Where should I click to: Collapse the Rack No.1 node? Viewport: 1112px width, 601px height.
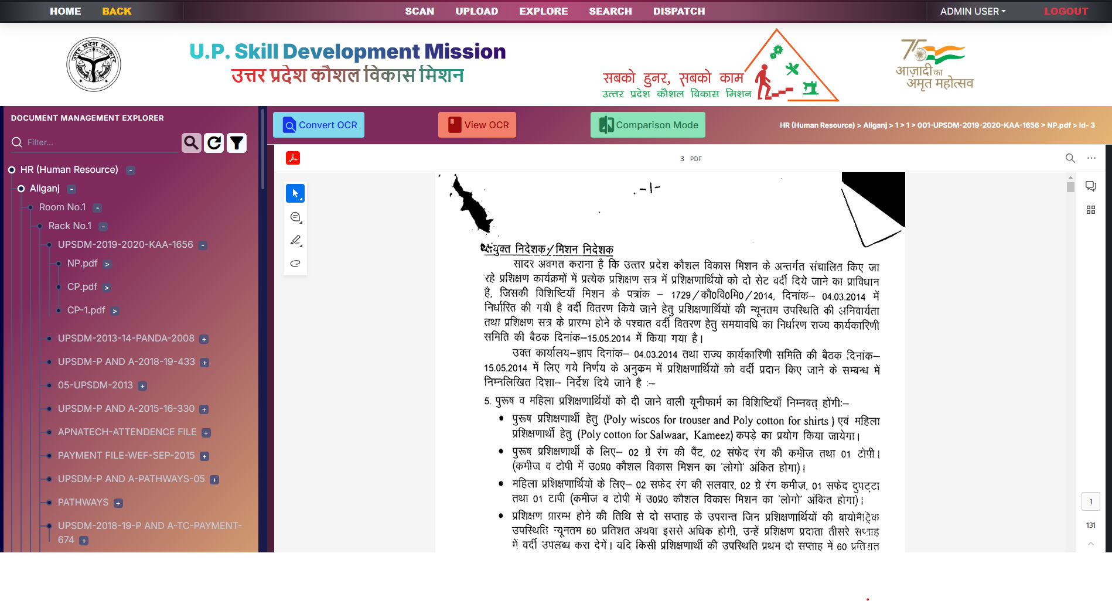(103, 227)
